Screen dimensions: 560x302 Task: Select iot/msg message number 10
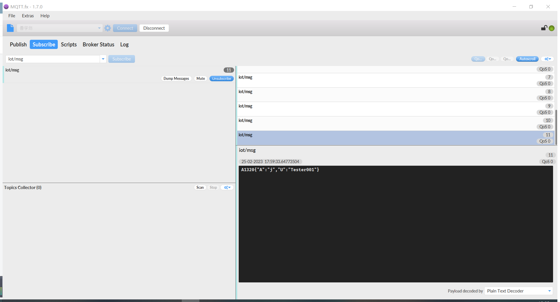pos(396,124)
